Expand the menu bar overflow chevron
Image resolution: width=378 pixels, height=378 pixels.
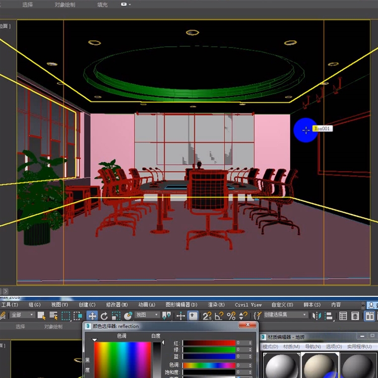point(363,305)
